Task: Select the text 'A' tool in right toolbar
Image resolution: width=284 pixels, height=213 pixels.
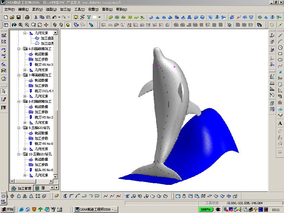Action: 280,123
